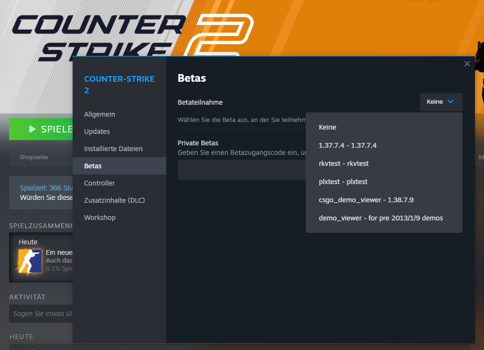Choose the 1.37.7.4 beta branch
The height and width of the screenshot is (350, 484).
pyautogui.click(x=384, y=145)
